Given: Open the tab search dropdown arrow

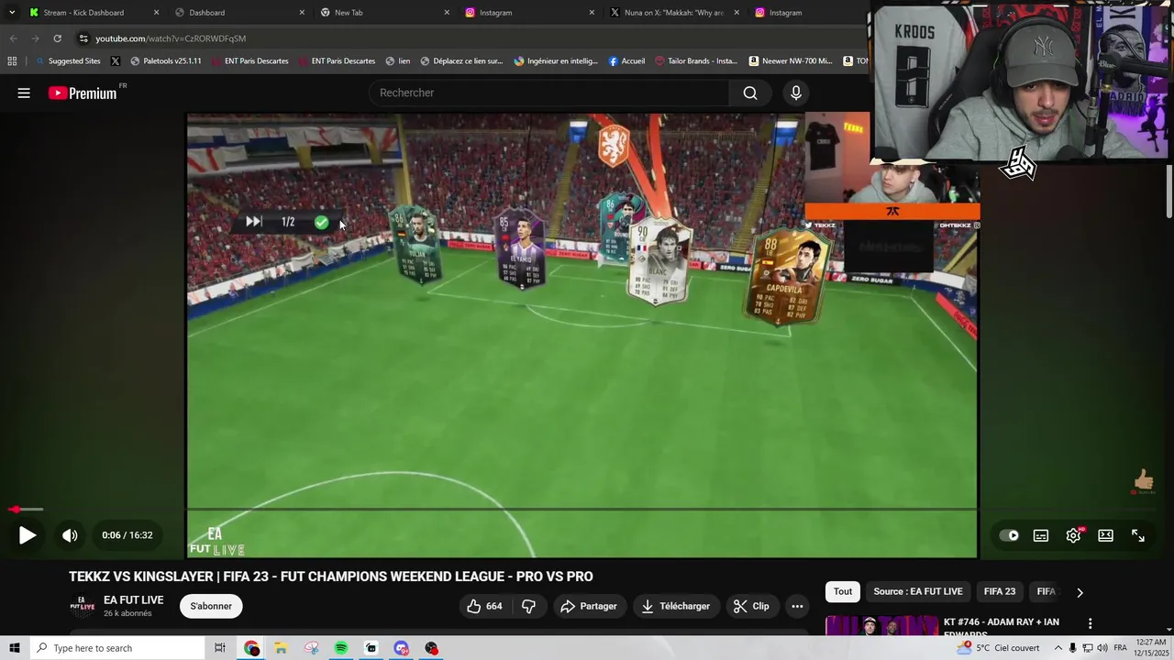Looking at the screenshot, I should click(12, 13).
